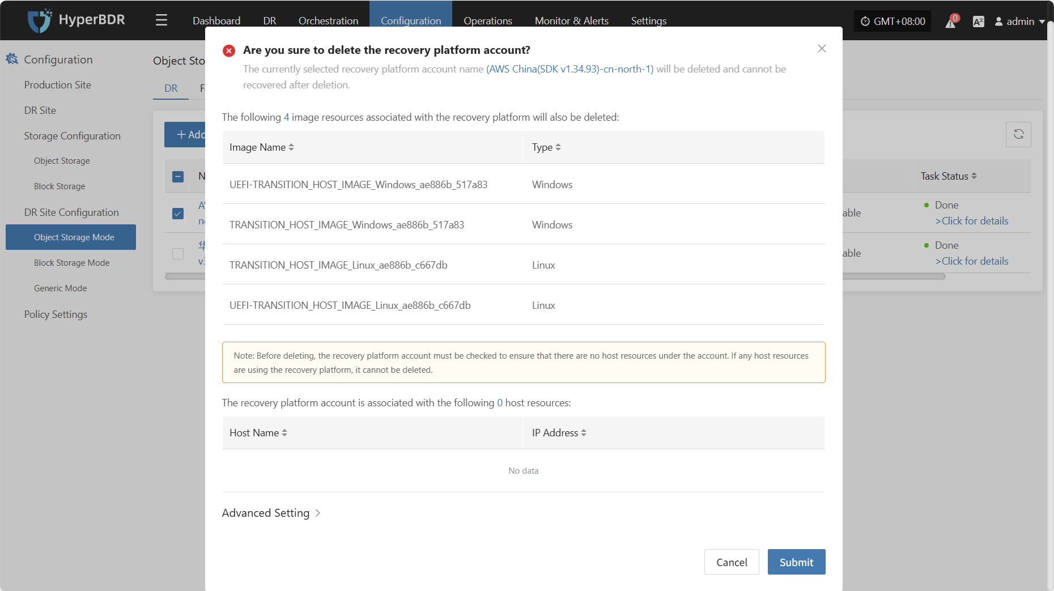Open the admin user menu

(1020, 22)
